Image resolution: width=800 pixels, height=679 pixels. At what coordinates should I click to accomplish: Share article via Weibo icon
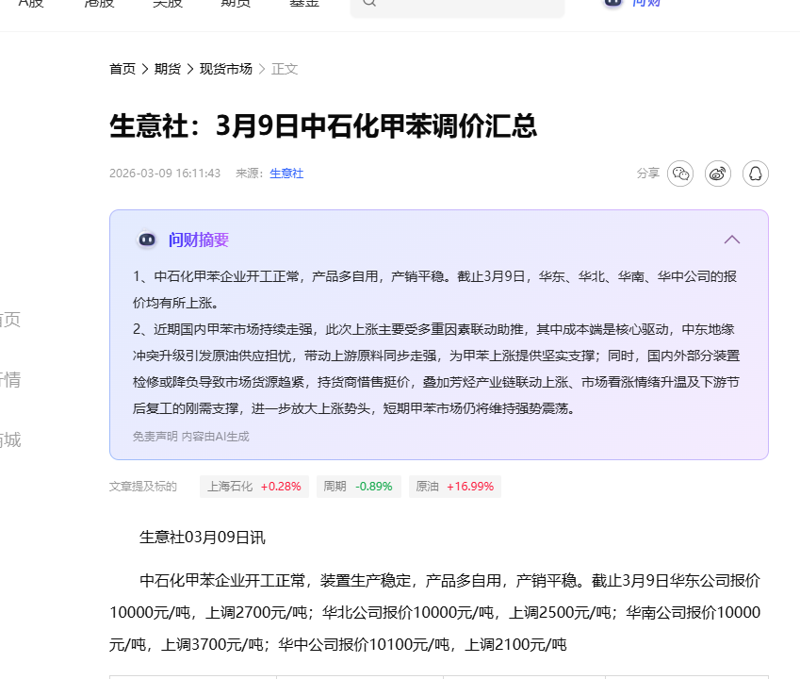click(x=718, y=174)
